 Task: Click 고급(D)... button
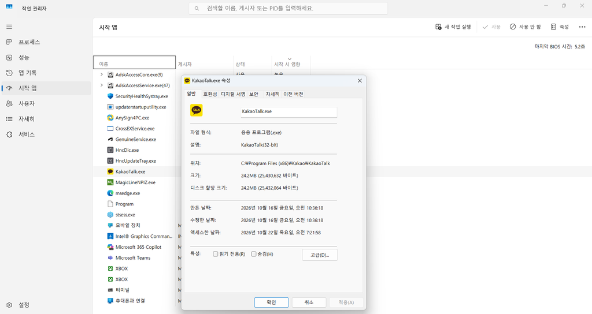click(320, 255)
